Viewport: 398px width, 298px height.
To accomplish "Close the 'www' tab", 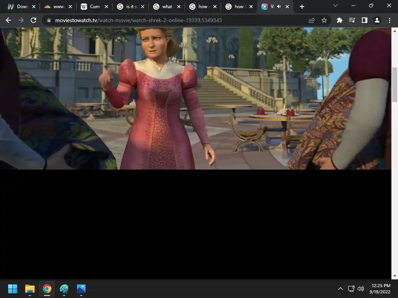I will point(70,7).
